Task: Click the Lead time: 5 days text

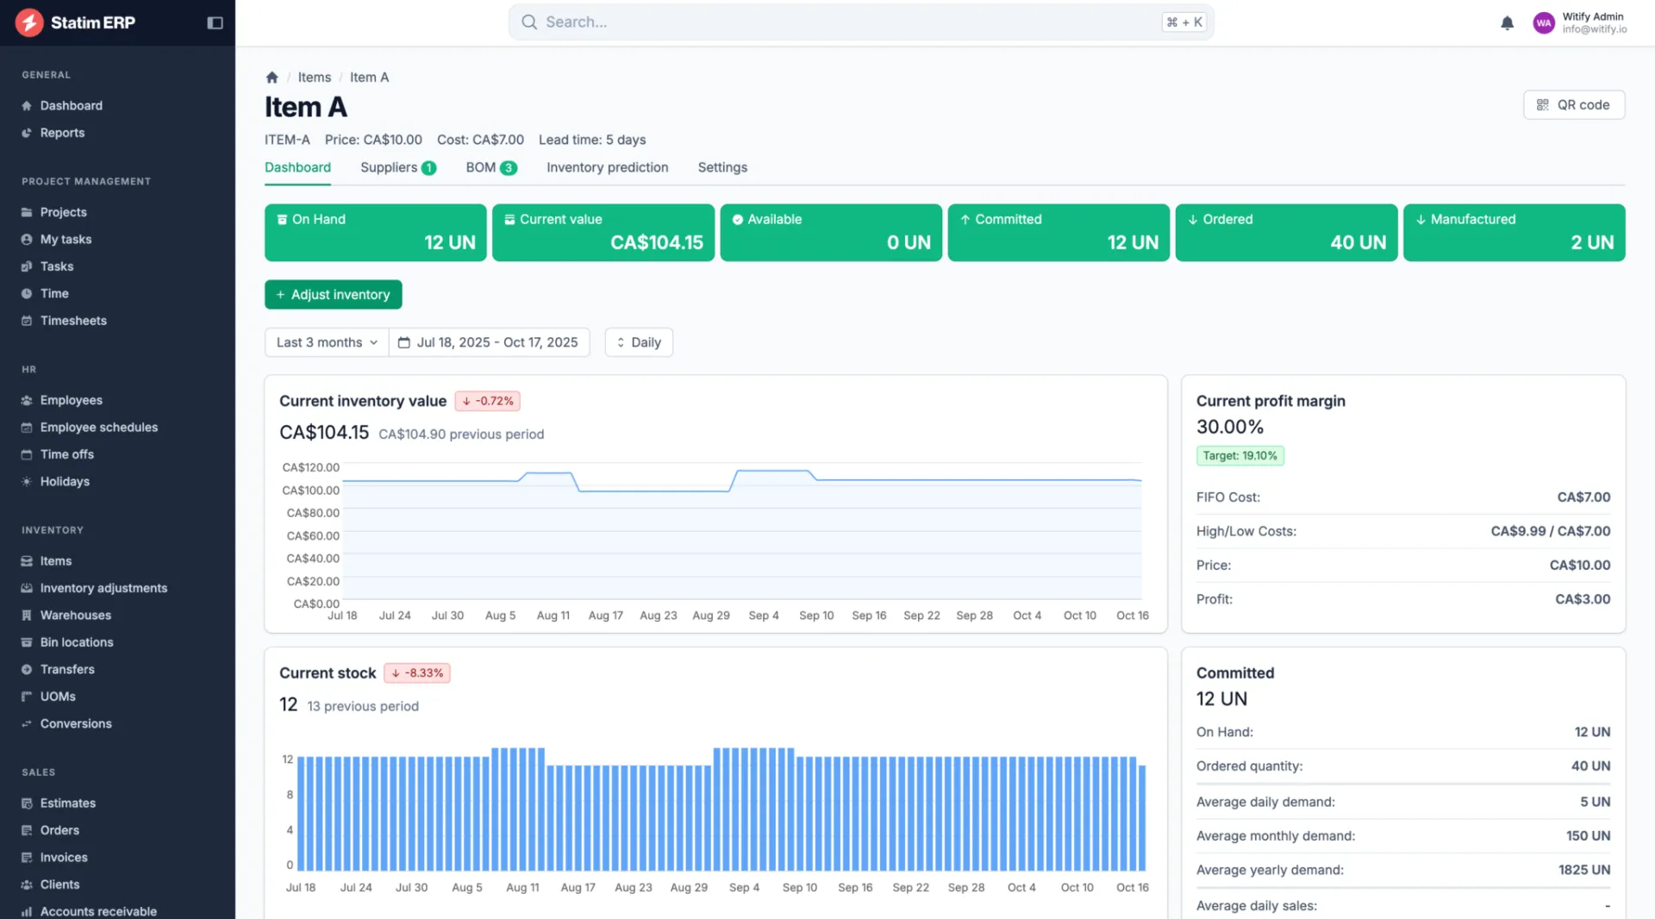Action: 592,140
